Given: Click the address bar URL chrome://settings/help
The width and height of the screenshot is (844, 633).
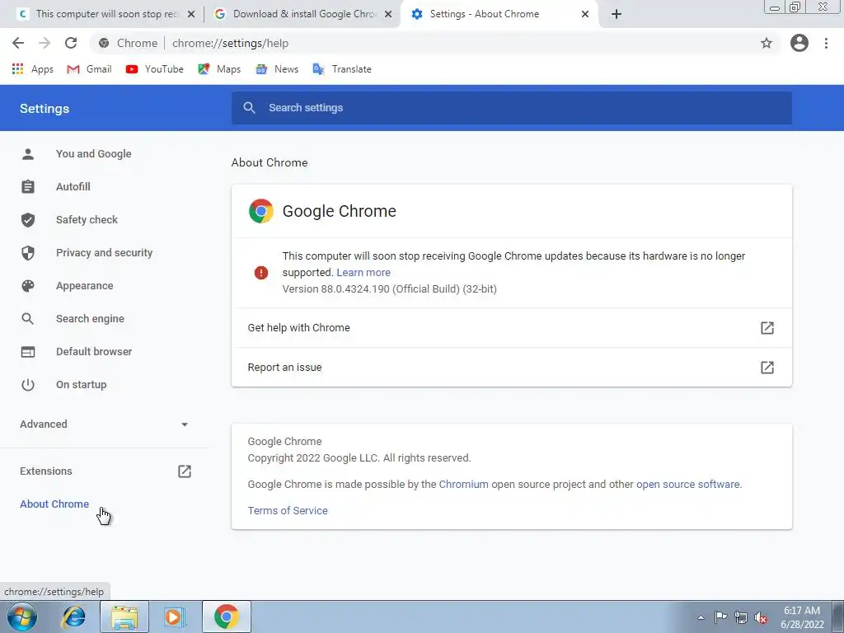Looking at the screenshot, I should point(231,43).
